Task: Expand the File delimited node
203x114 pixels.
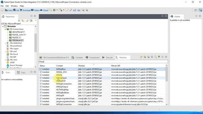Action: [5, 43]
